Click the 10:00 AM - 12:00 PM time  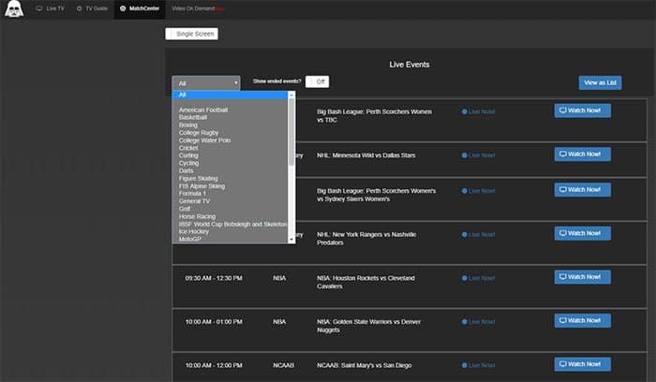(x=214, y=365)
